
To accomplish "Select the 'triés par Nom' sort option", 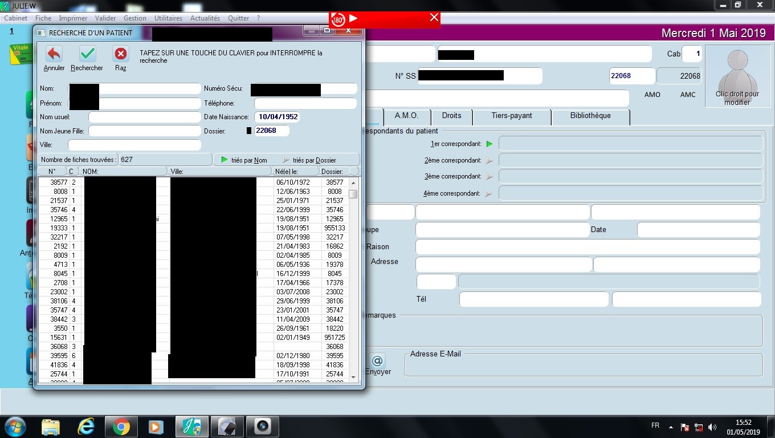I will 244,160.
